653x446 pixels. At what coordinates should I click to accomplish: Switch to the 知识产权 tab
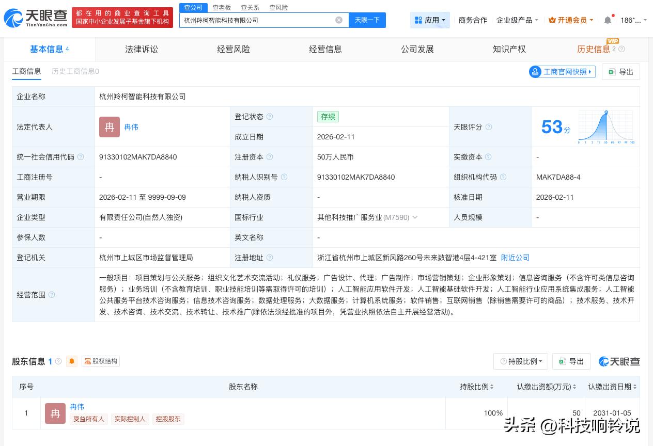pyautogui.click(x=509, y=49)
